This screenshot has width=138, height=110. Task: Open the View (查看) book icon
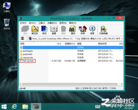pyautogui.click(x=54, y=30)
